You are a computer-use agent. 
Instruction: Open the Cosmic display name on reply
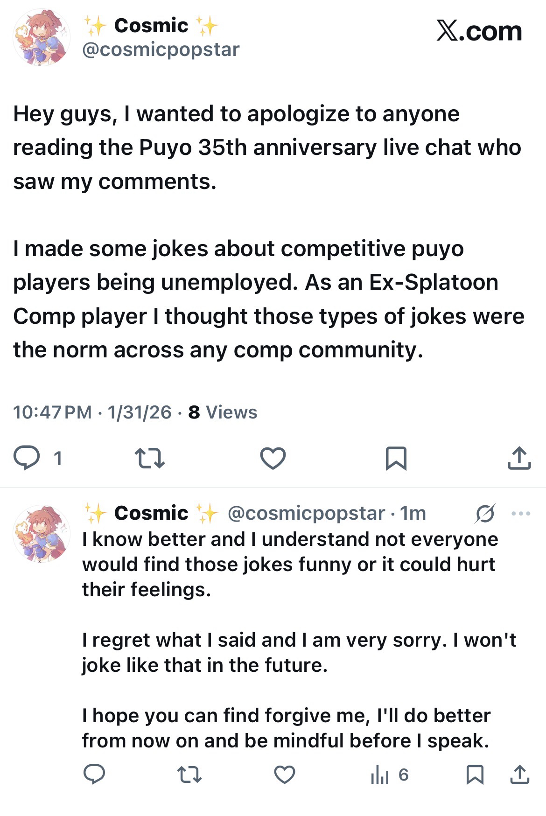pyautogui.click(x=151, y=513)
